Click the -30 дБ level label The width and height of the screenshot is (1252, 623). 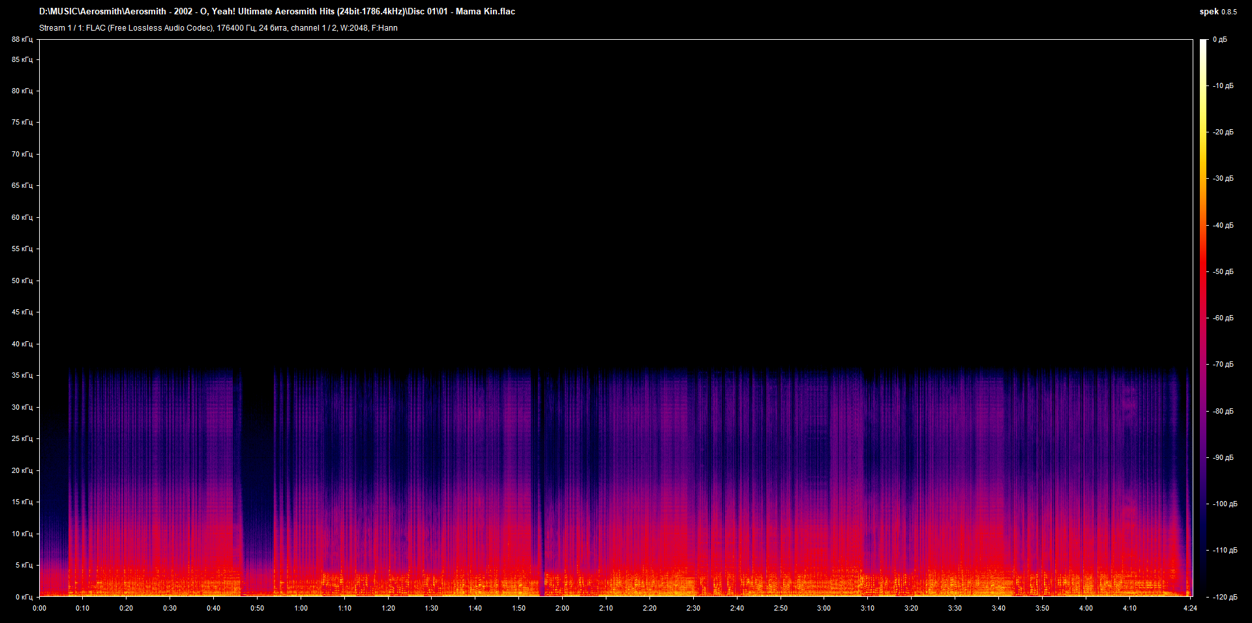pos(1223,179)
